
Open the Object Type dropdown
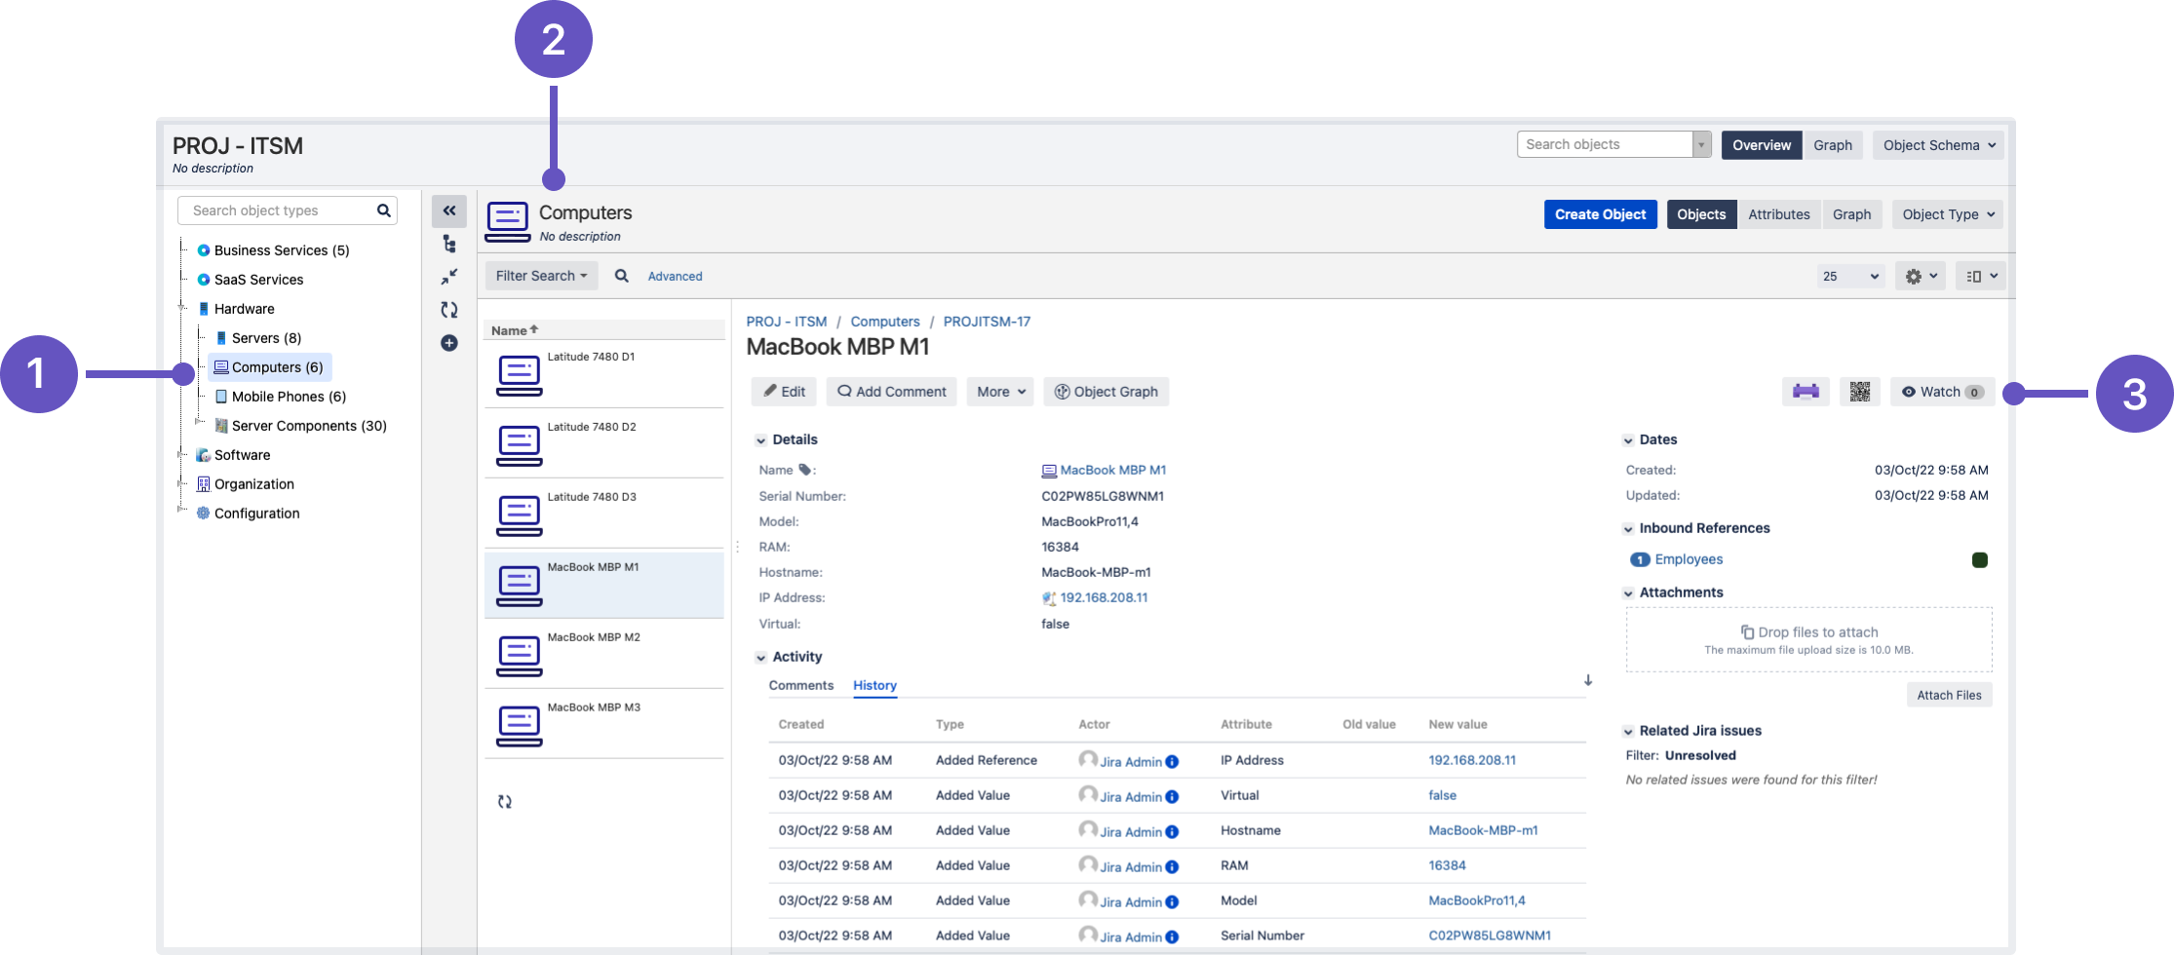click(x=1948, y=214)
